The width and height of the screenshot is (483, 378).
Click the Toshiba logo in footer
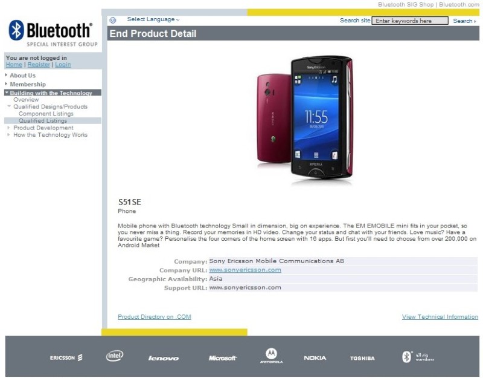[x=362, y=358]
